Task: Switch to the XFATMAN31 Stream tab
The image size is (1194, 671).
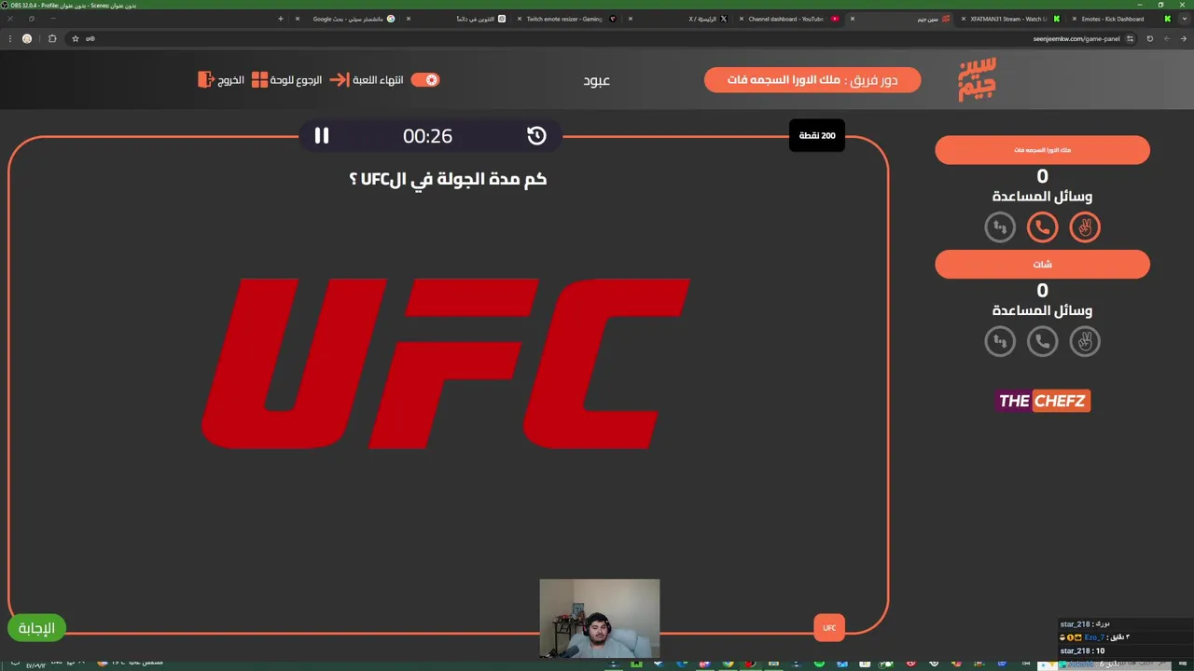Action: pos(1012,19)
